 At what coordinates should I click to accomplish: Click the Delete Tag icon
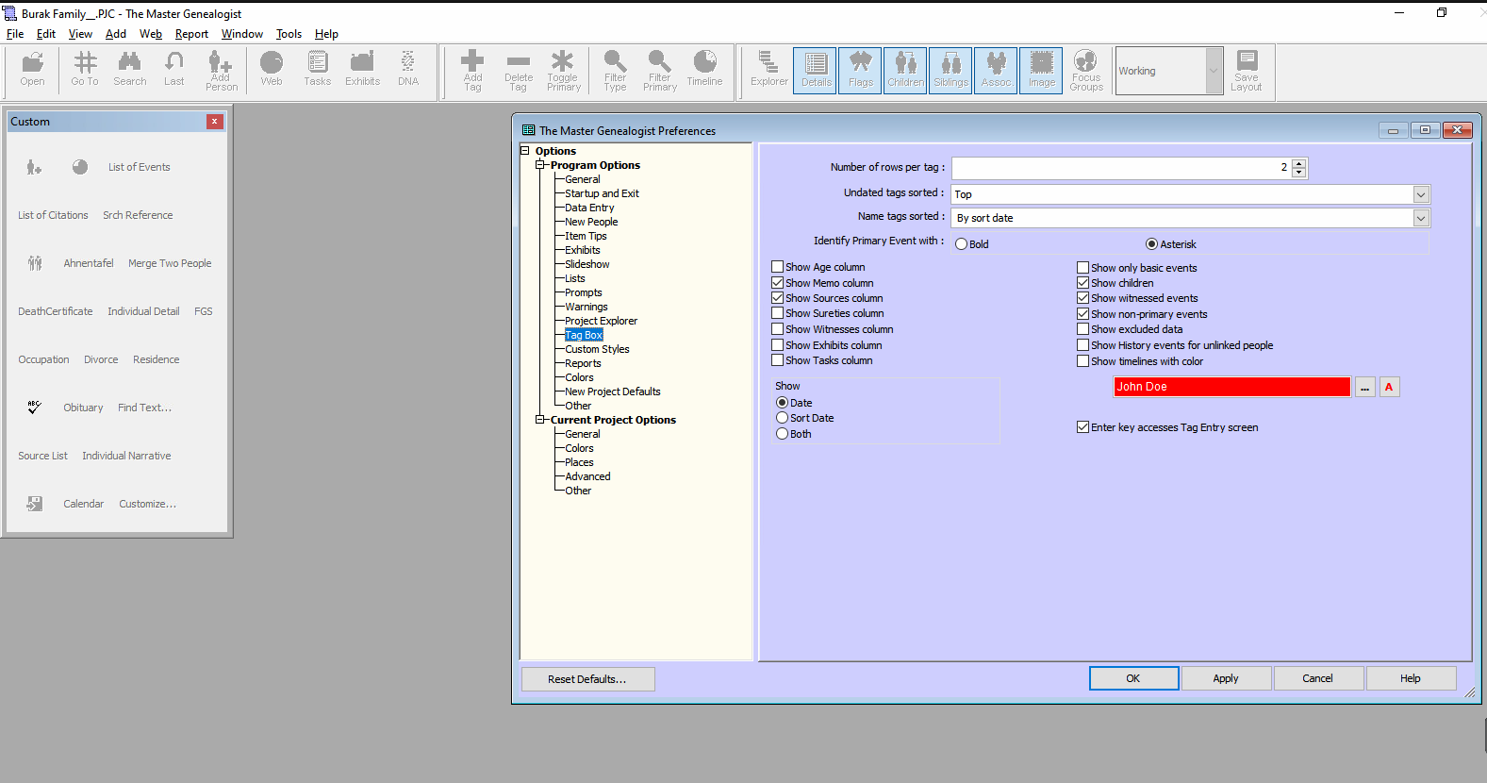click(x=519, y=71)
